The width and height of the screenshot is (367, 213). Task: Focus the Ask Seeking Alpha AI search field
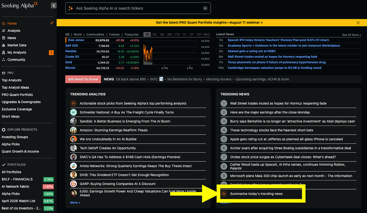point(138,8)
